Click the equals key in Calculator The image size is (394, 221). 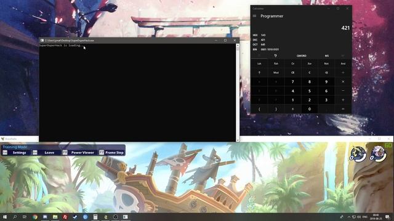coord(343,109)
